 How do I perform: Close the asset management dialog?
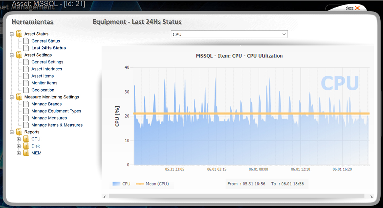coord(352,8)
